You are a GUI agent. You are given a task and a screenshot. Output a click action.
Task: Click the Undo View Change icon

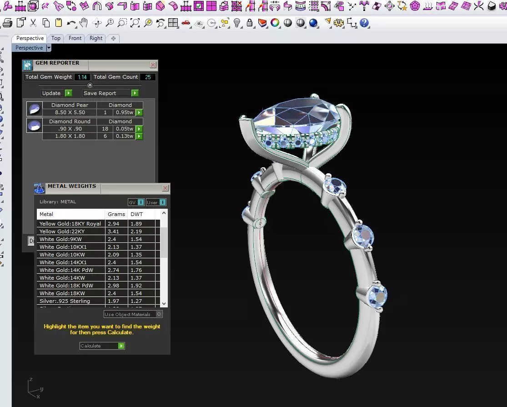pos(160,23)
